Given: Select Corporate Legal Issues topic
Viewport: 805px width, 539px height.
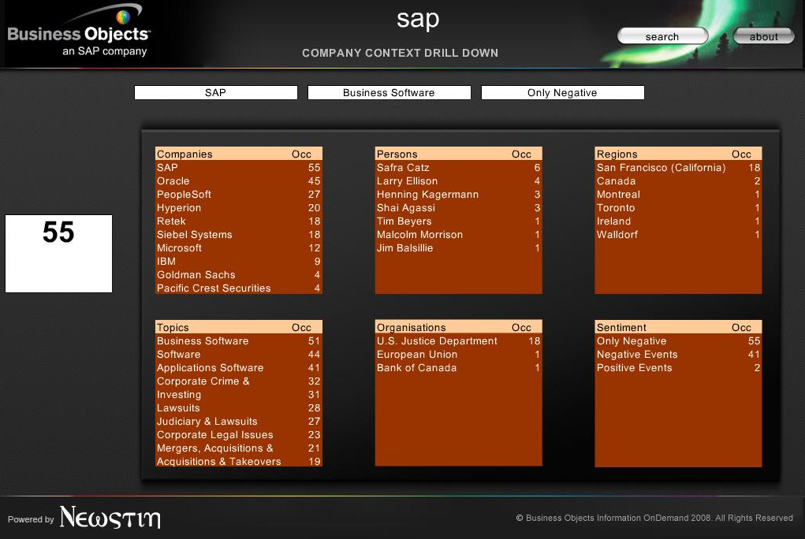Looking at the screenshot, I should tap(239, 434).
